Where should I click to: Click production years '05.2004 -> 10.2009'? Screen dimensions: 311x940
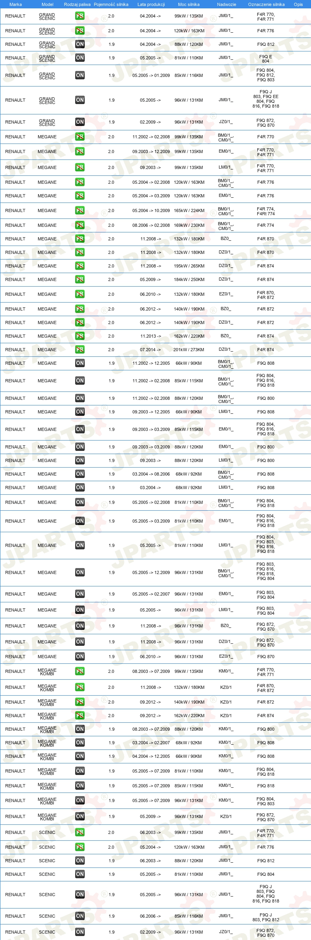point(151,210)
